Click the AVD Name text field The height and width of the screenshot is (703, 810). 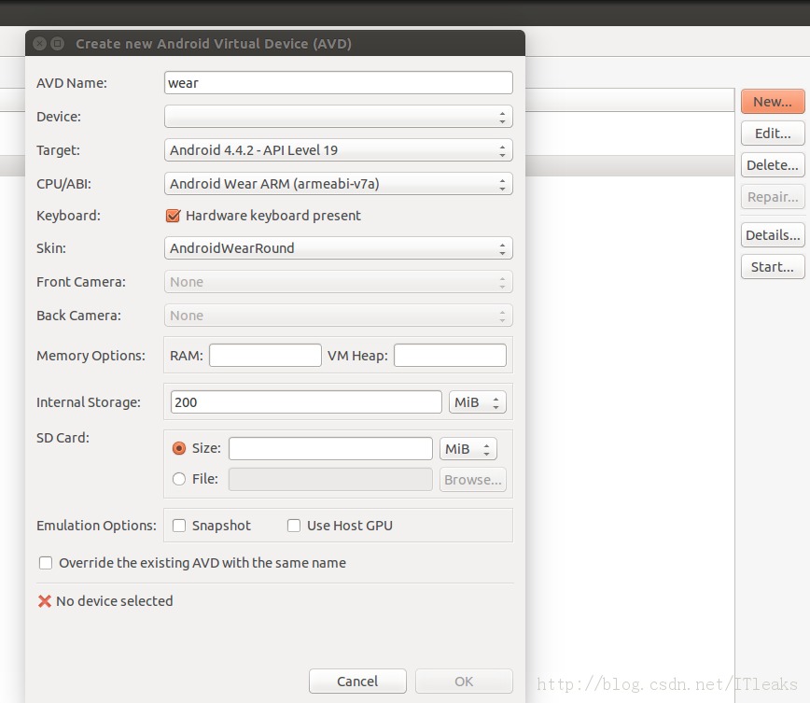pyautogui.click(x=339, y=83)
